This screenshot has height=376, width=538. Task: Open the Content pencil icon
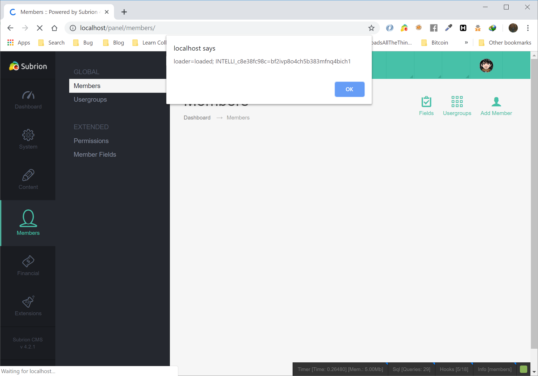coord(28,175)
